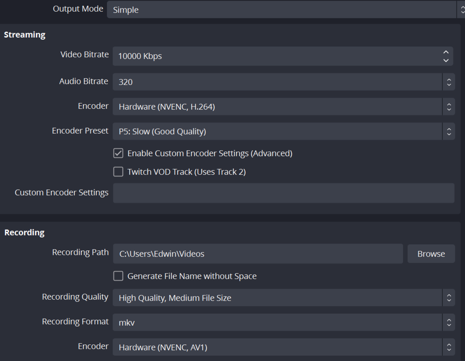Expand the Recording Format dropdown

(x=277, y=322)
